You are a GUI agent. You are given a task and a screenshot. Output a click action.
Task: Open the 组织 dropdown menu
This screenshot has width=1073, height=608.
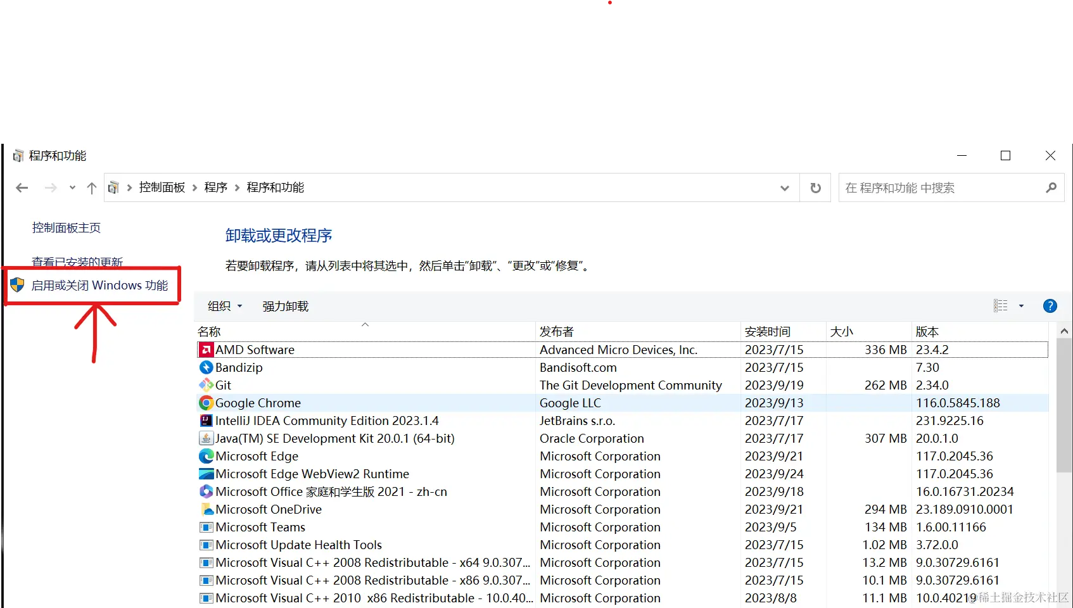[x=224, y=306]
